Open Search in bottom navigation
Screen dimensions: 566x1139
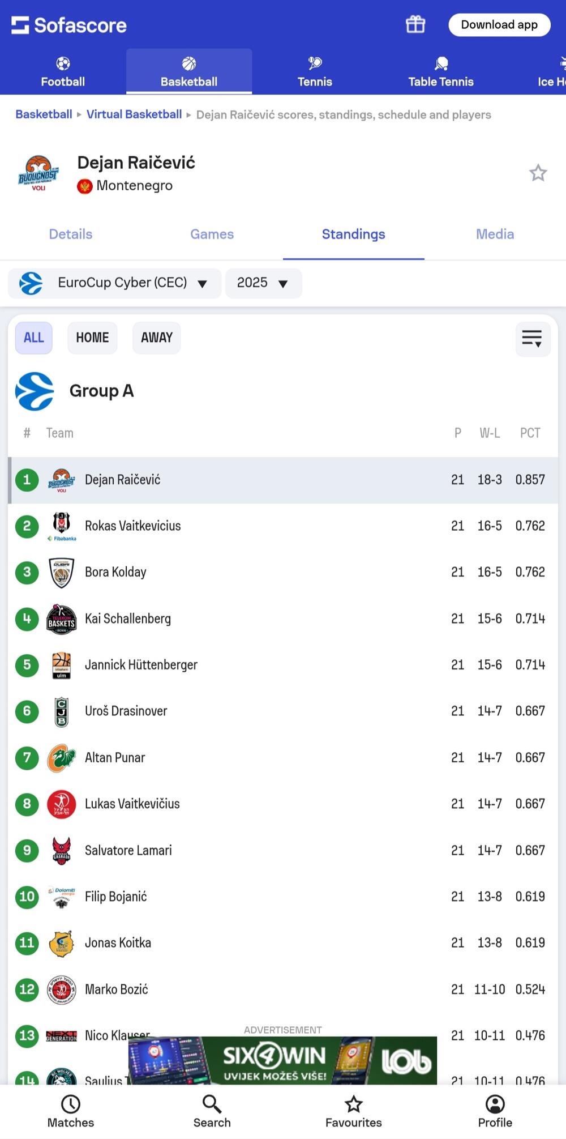click(212, 1111)
